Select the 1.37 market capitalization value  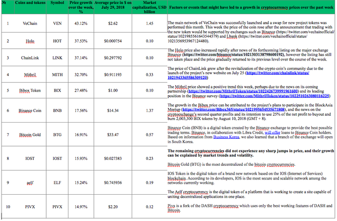(x=150, y=110)
